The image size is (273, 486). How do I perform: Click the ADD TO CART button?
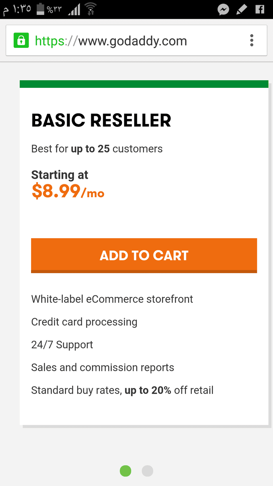click(144, 255)
